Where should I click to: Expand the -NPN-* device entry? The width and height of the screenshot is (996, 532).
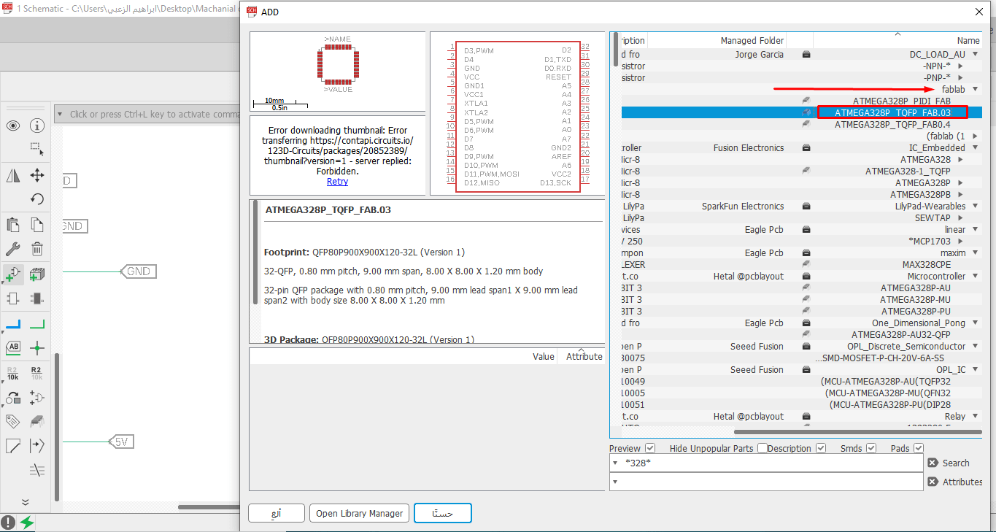pyautogui.click(x=960, y=66)
